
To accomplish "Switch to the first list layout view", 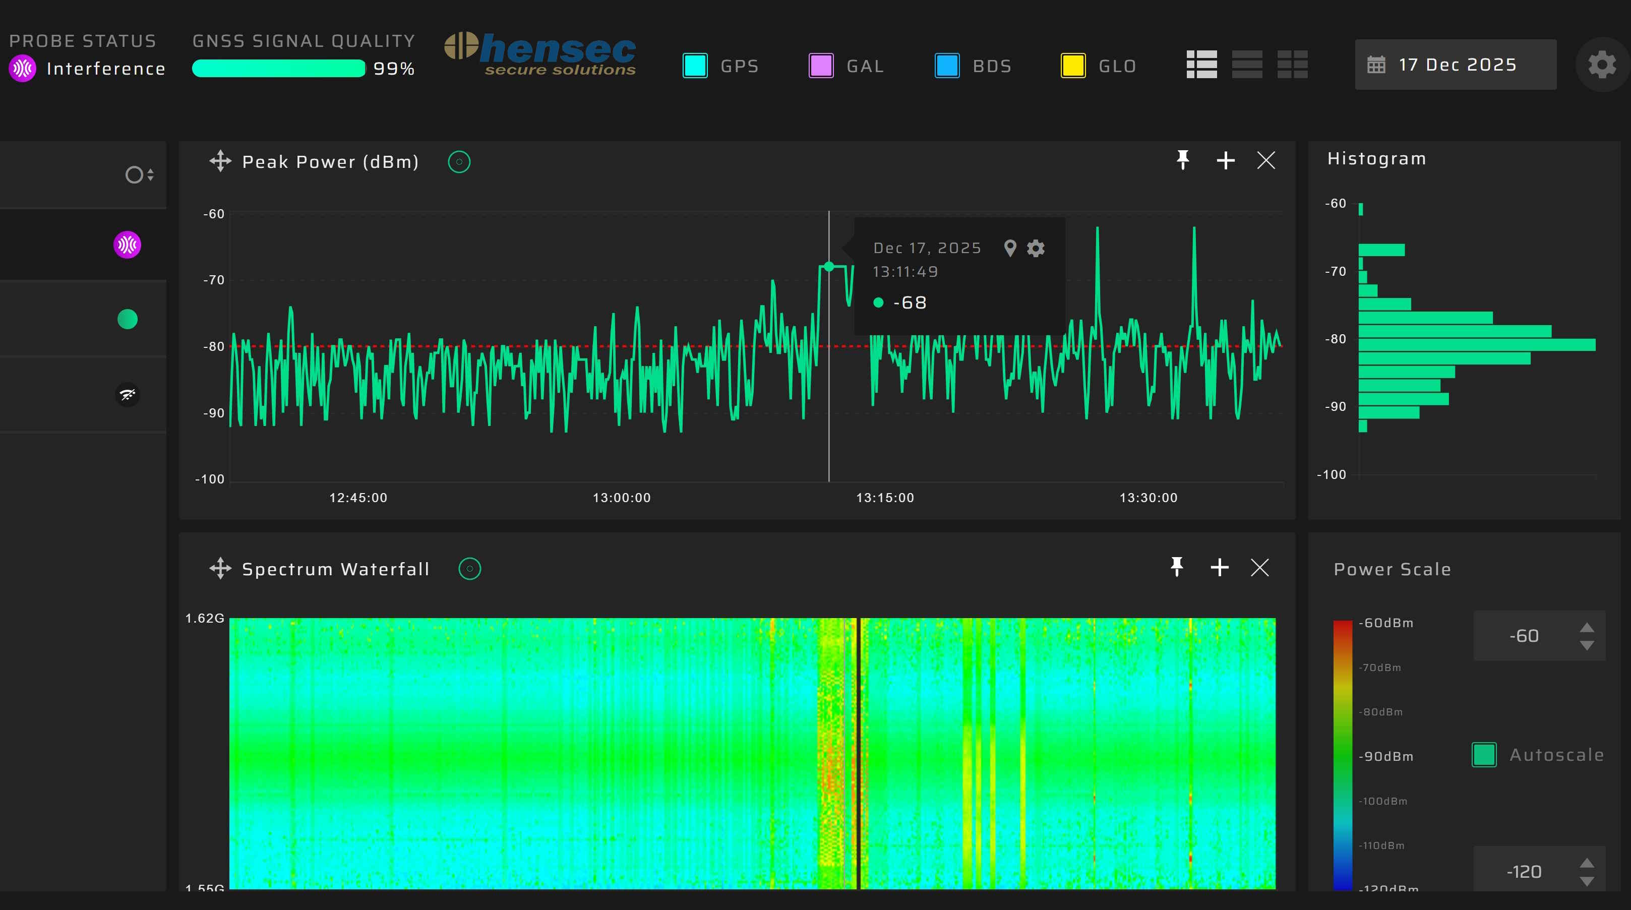I will pyautogui.click(x=1201, y=65).
